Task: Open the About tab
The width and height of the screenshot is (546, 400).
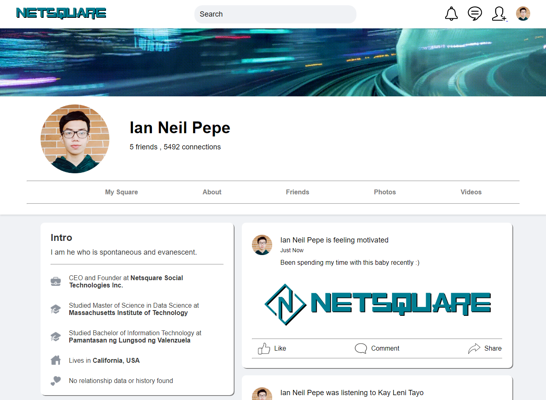Action: 212,192
